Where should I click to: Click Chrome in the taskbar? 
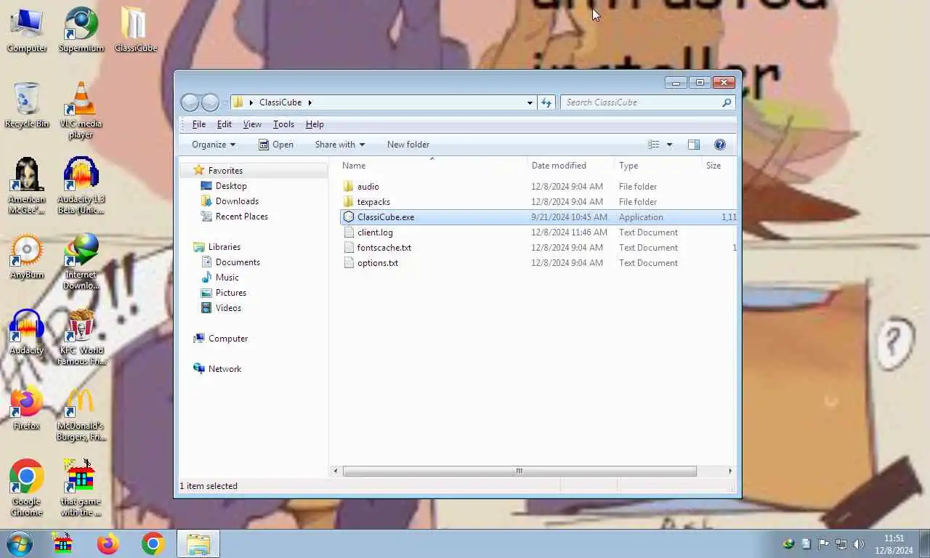[153, 543]
